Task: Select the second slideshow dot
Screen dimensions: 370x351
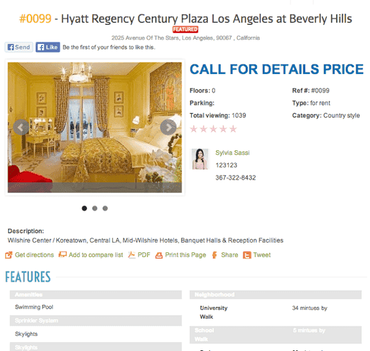Action: [95, 208]
